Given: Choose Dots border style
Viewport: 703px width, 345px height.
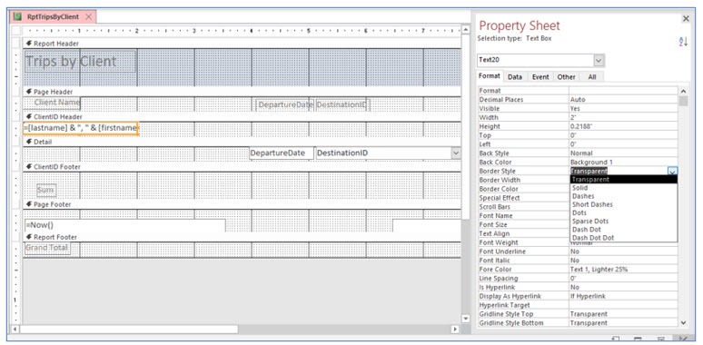Looking at the screenshot, I should click(623, 212).
